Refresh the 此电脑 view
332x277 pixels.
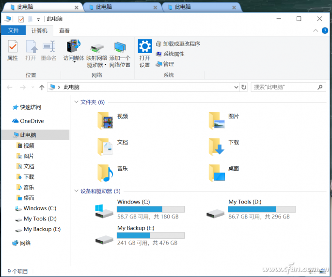pos(244,87)
